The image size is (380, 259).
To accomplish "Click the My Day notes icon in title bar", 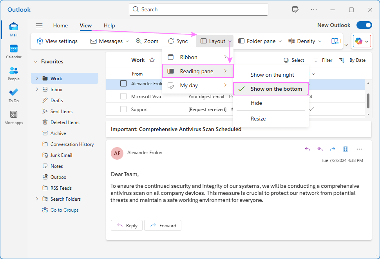I will (295, 9).
